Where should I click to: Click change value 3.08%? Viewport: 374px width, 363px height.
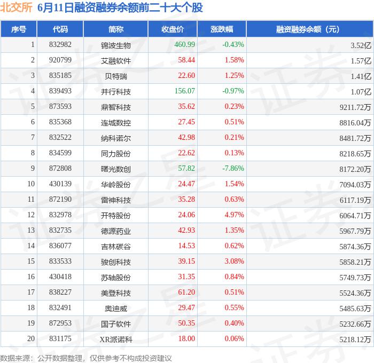(234, 262)
